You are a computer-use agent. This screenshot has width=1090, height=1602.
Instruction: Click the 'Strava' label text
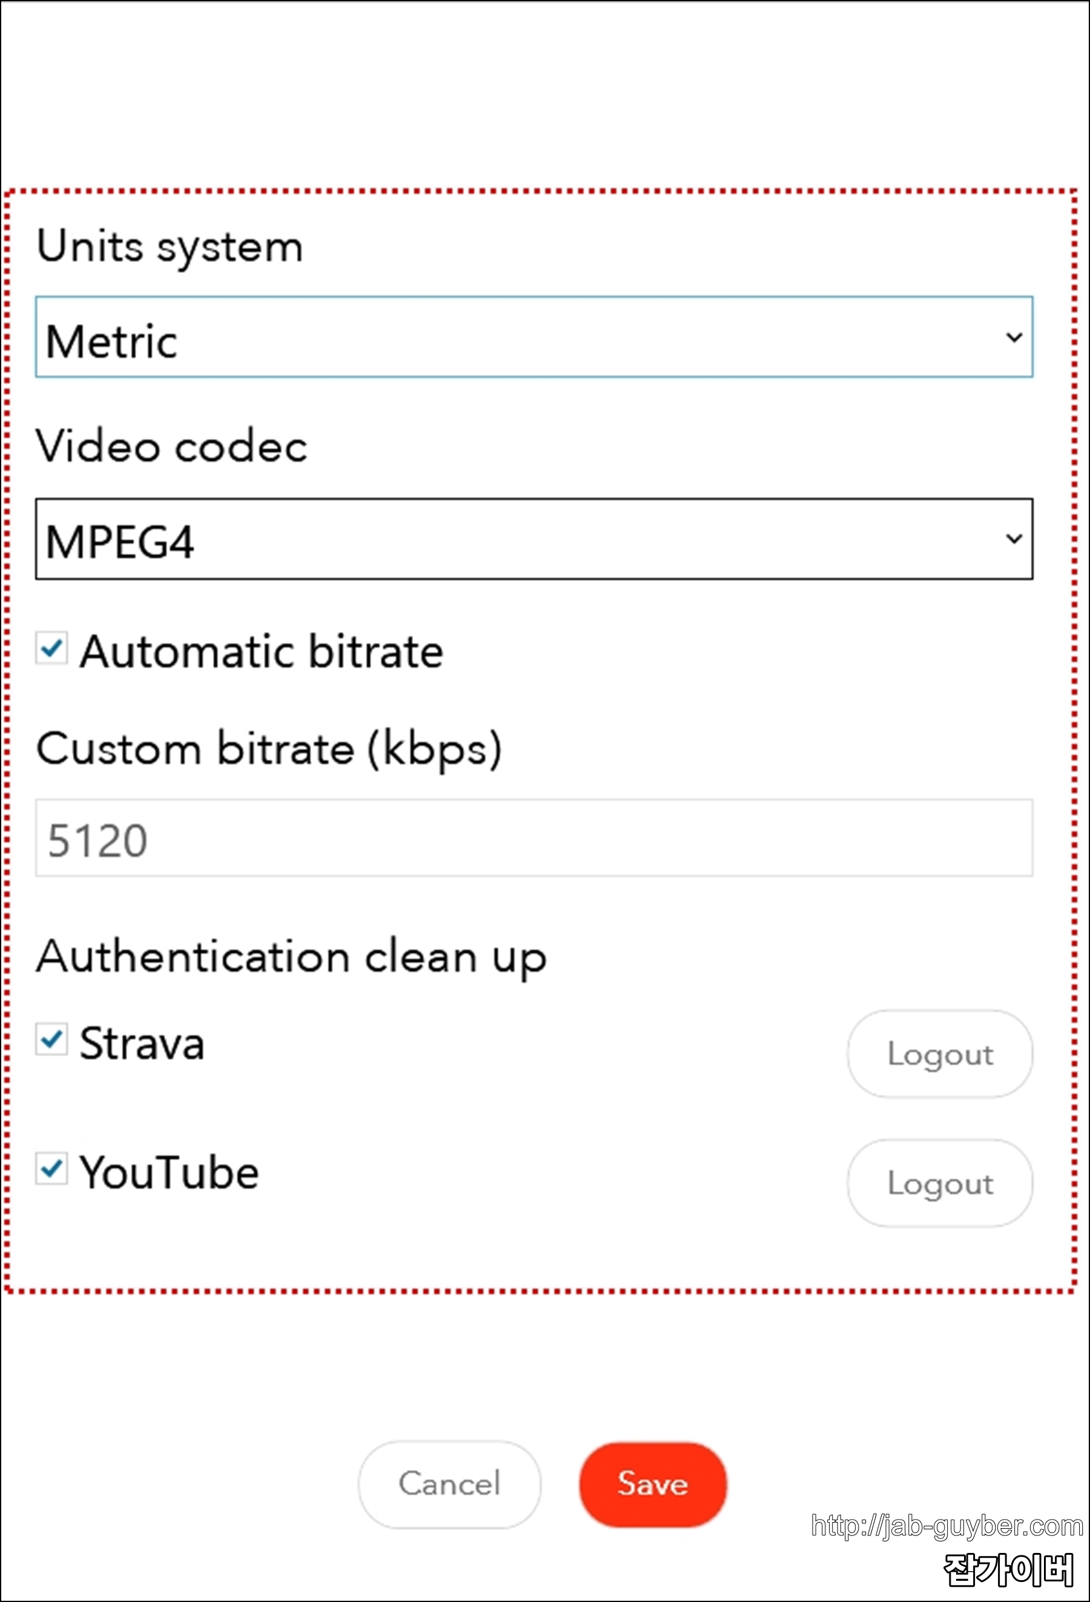point(142,1043)
